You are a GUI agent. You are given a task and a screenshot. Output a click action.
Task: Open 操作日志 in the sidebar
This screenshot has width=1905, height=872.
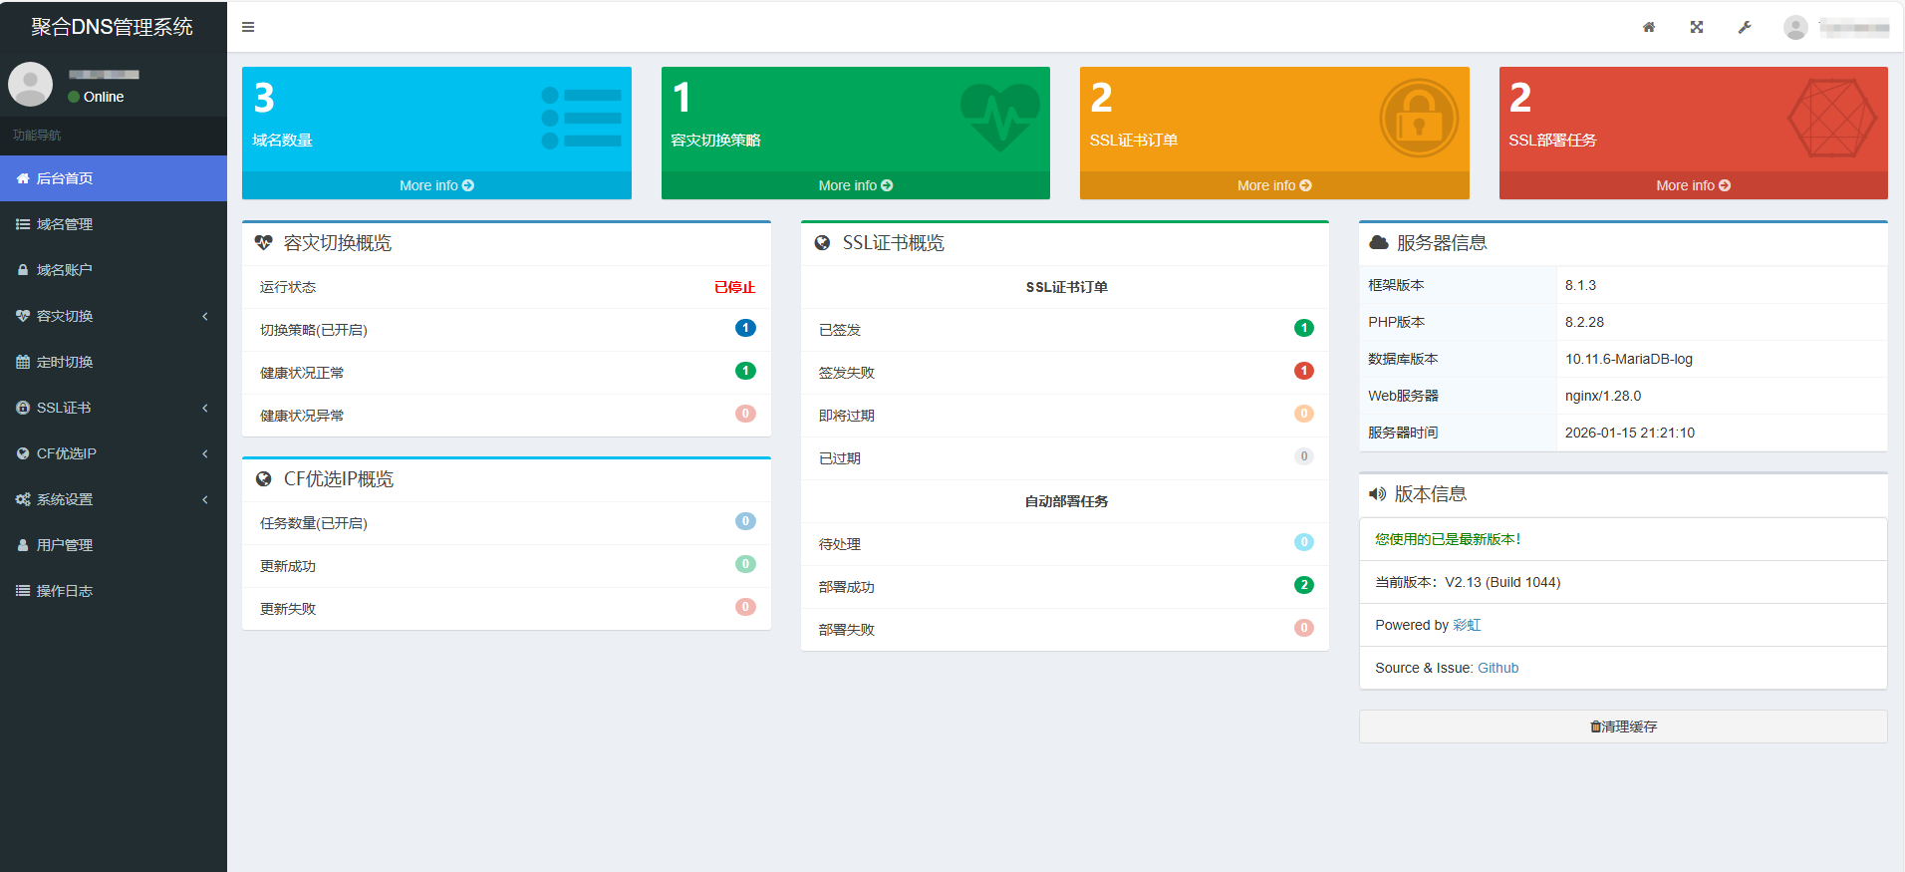point(65,591)
